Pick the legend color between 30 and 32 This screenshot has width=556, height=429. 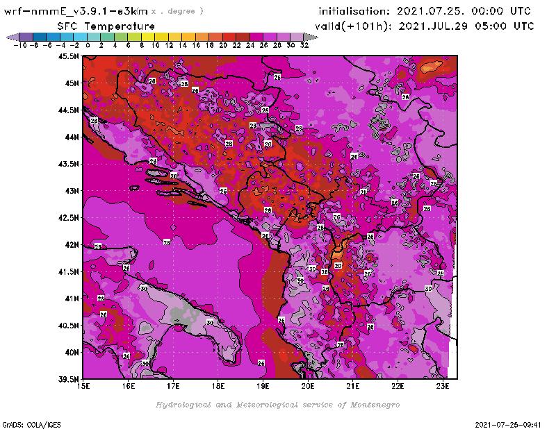(297, 37)
